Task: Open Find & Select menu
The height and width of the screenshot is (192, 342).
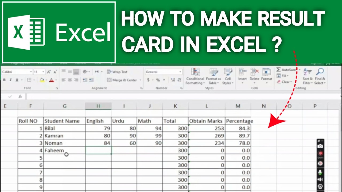Action: pyautogui.click(x=320, y=77)
